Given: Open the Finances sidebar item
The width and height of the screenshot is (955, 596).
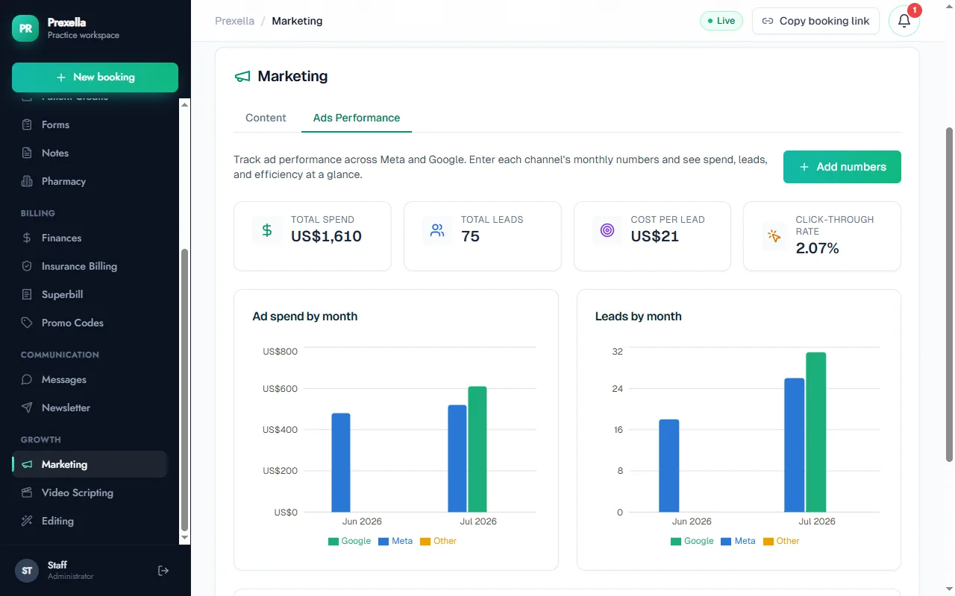Looking at the screenshot, I should [90, 238].
